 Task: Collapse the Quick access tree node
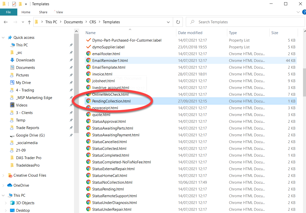(x=3, y=38)
